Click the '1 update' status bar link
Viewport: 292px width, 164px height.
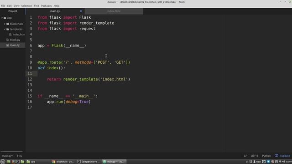point(285,156)
